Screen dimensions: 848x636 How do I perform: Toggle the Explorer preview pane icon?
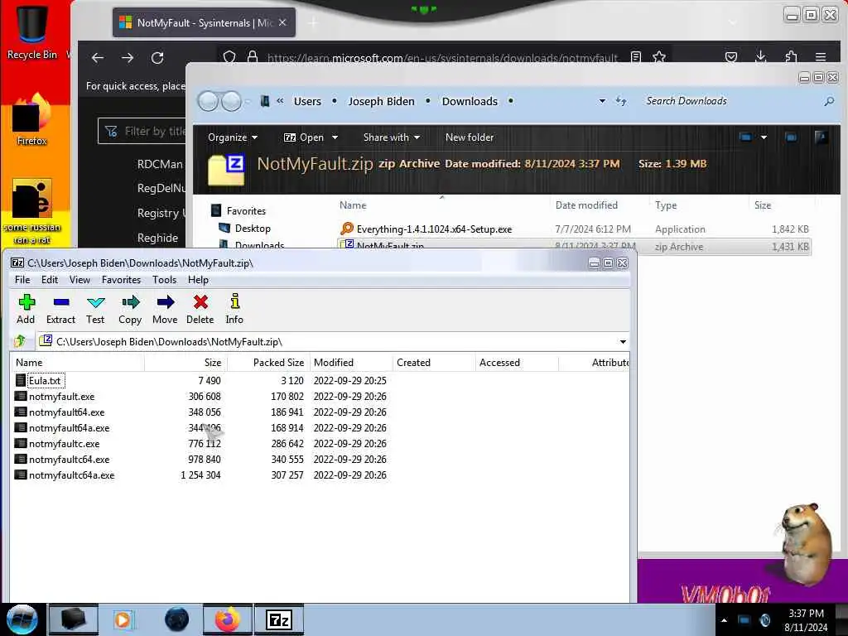point(791,137)
